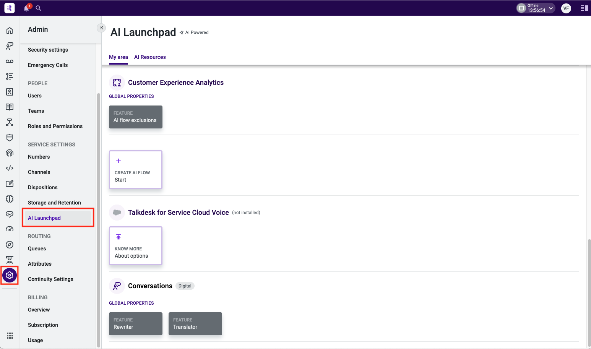The height and width of the screenshot is (349, 591).
Task: Click the AI Powered label
Action: point(194,32)
